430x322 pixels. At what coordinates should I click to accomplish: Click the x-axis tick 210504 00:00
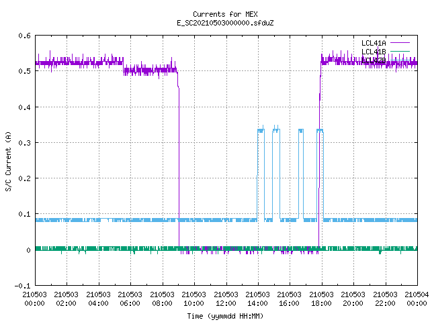[x=417, y=299]
